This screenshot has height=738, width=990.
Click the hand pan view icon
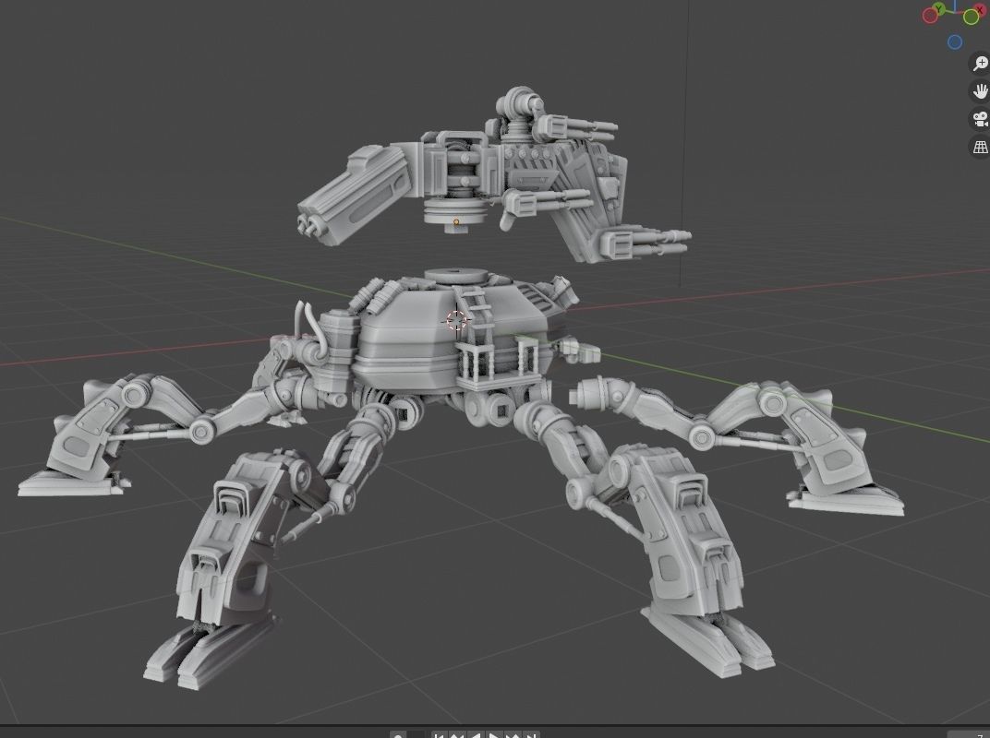[981, 91]
